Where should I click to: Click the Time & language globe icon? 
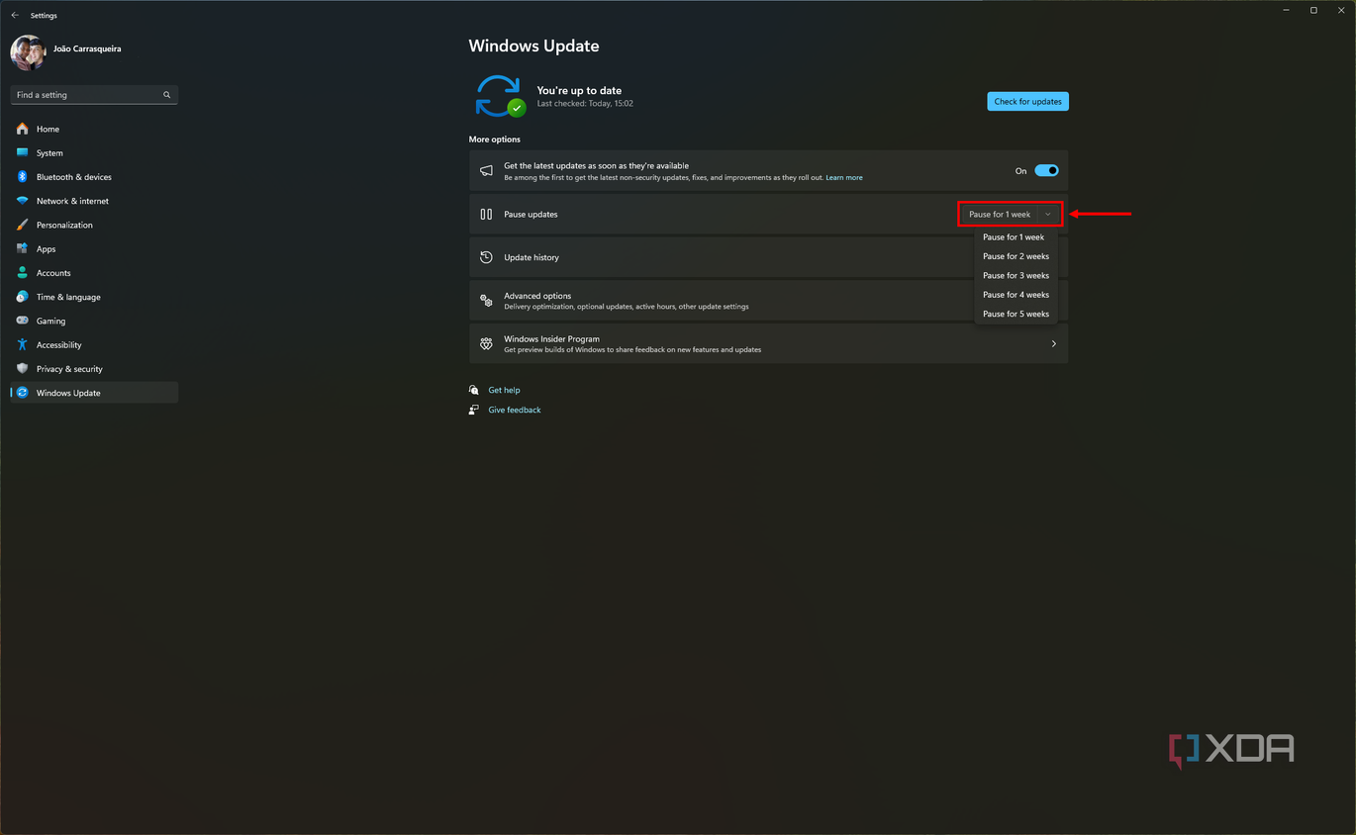tap(22, 297)
